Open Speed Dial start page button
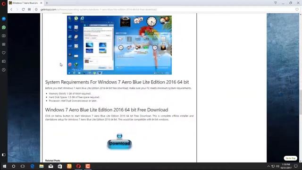302x170 pixels. (x=29, y=9)
